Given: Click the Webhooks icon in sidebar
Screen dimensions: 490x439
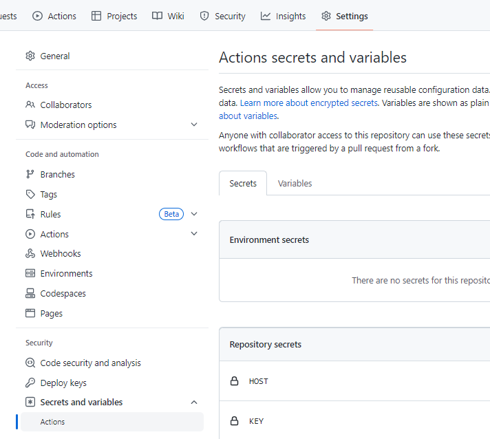Looking at the screenshot, I should [30, 254].
